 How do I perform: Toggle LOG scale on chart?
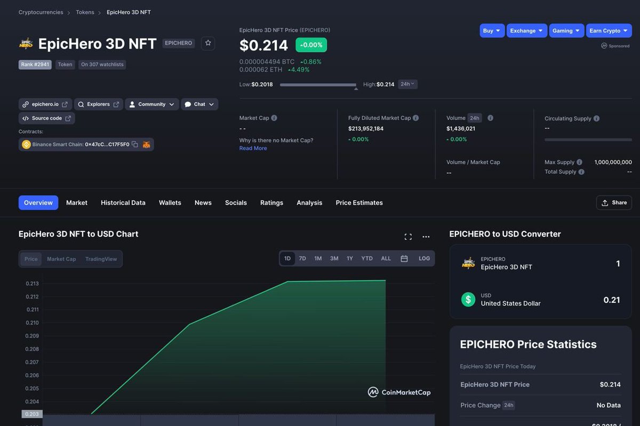coord(425,259)
